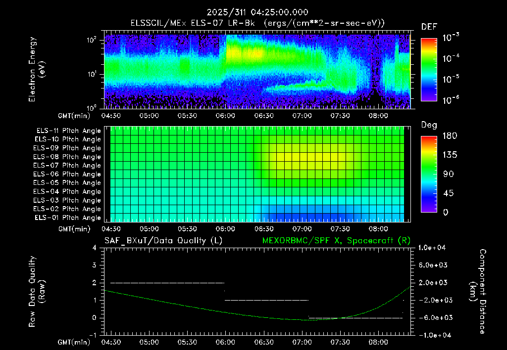This screenshot has height=350, width=507.
Task: Select the ELS-07 Pitch Angle row label
Action: tap(67, 165)
